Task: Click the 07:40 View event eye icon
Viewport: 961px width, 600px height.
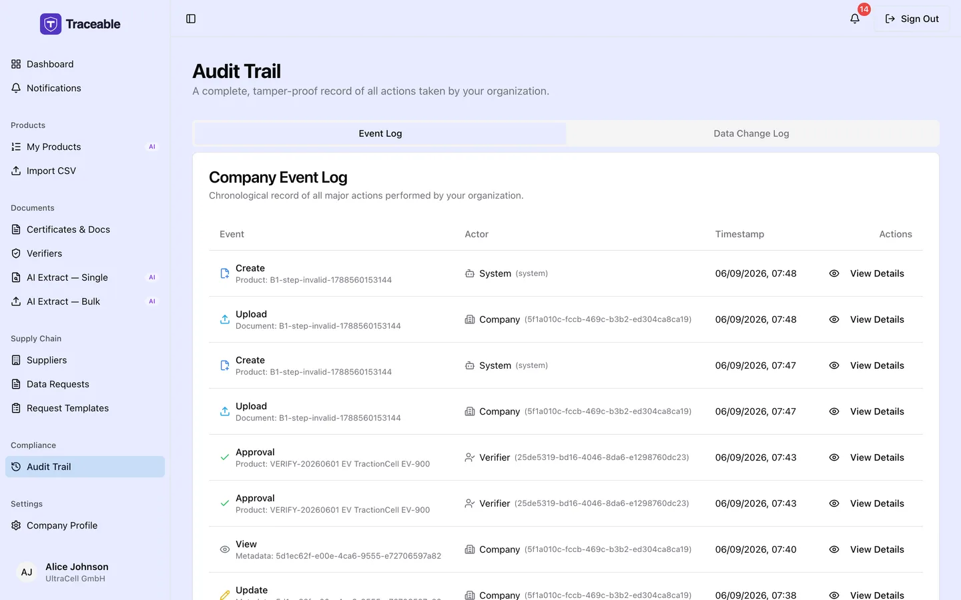Action: (225, 549)
